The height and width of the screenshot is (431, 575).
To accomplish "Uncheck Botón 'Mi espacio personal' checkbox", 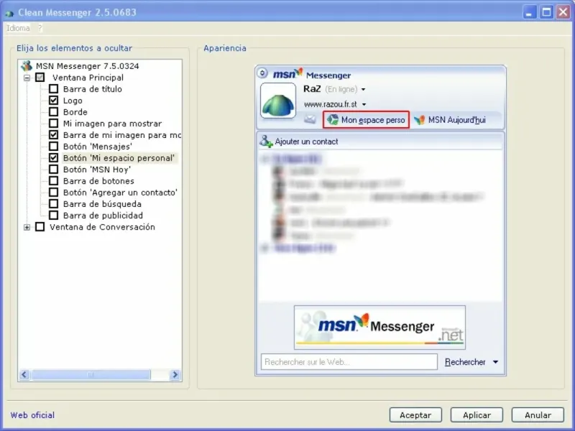I will point(53,157).
